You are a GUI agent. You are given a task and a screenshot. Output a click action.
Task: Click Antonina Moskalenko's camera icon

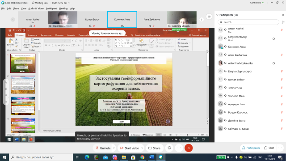(x=274, y=64)
